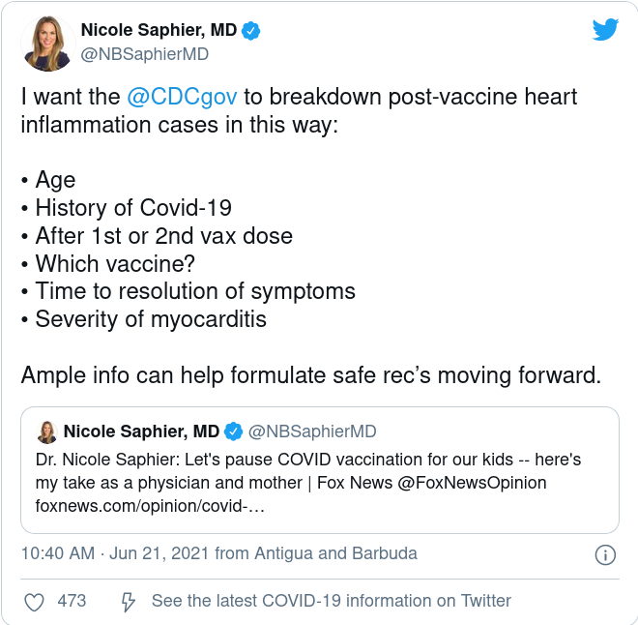
Task: Open the foxnews.com/opinion/covid link text
Action: click(150, 506)
